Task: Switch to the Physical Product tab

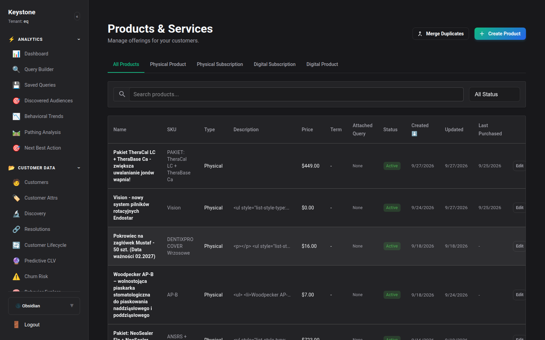Action: click(x=168, y=64)
